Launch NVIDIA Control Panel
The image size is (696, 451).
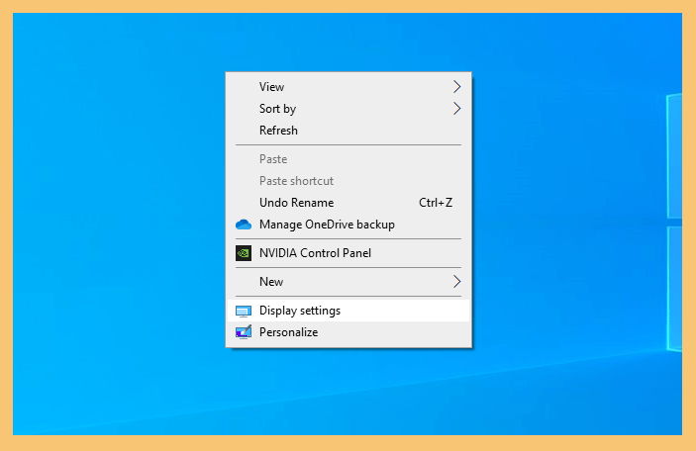[348, 253]
